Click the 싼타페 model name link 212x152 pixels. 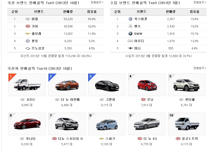coord(189,100)
